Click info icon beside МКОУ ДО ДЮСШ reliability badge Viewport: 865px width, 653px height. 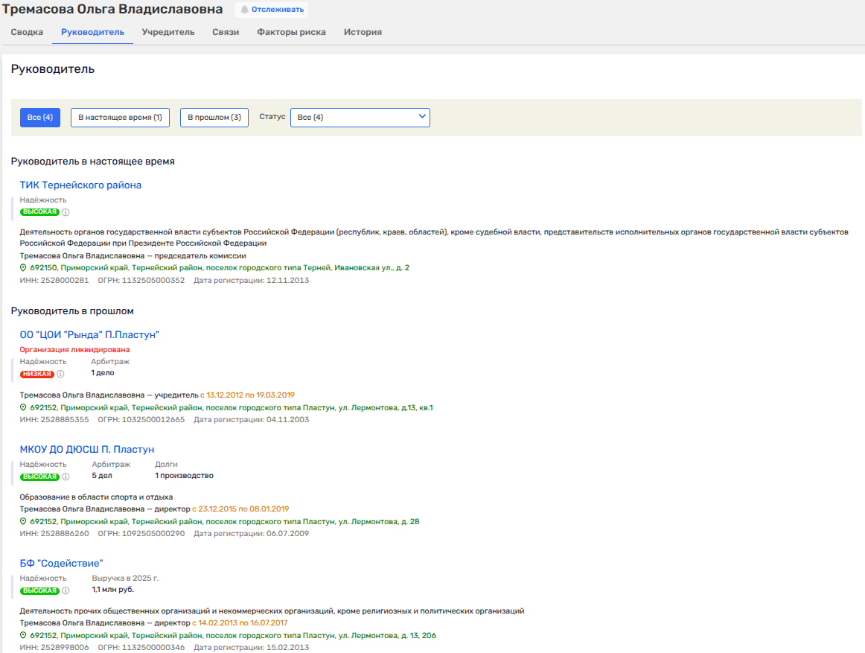(x=66, y=477)
